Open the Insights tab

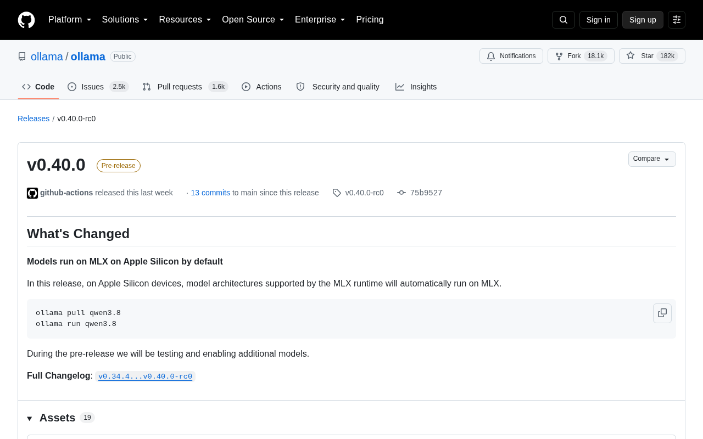(x=416, y=87)
